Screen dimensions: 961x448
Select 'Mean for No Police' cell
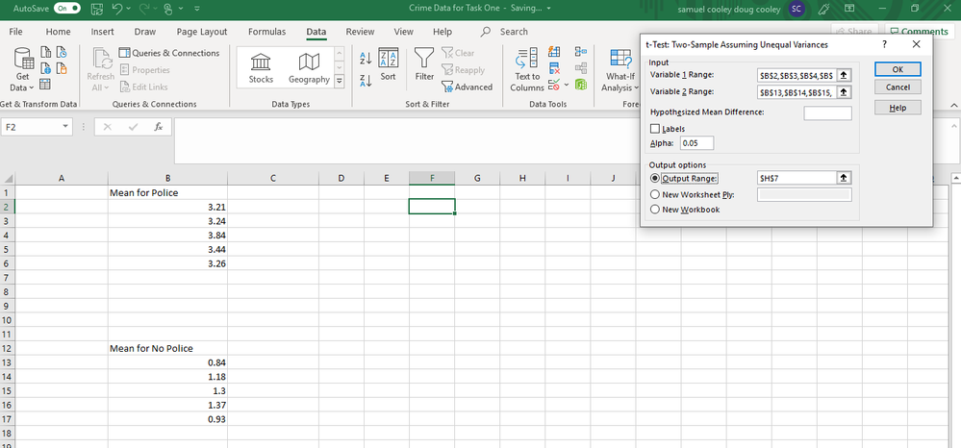pyautogui.click(x=167, y=348)
